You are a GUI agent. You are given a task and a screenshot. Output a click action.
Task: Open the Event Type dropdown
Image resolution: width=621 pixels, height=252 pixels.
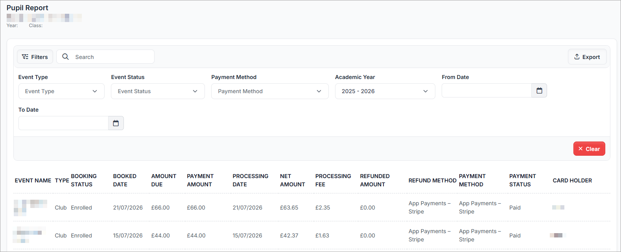(61, 91)
